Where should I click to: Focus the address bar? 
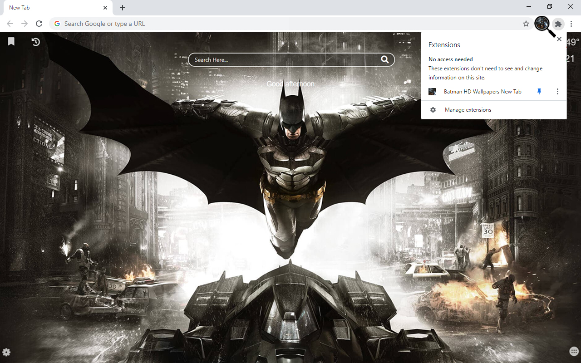coord(290,24)
